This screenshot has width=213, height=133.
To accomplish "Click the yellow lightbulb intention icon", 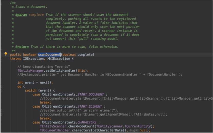I will tap(6, 54).
